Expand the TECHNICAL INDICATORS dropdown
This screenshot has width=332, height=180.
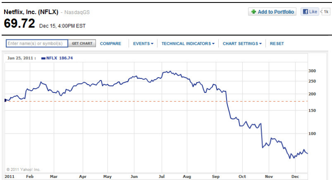click(x=188, y=44)
